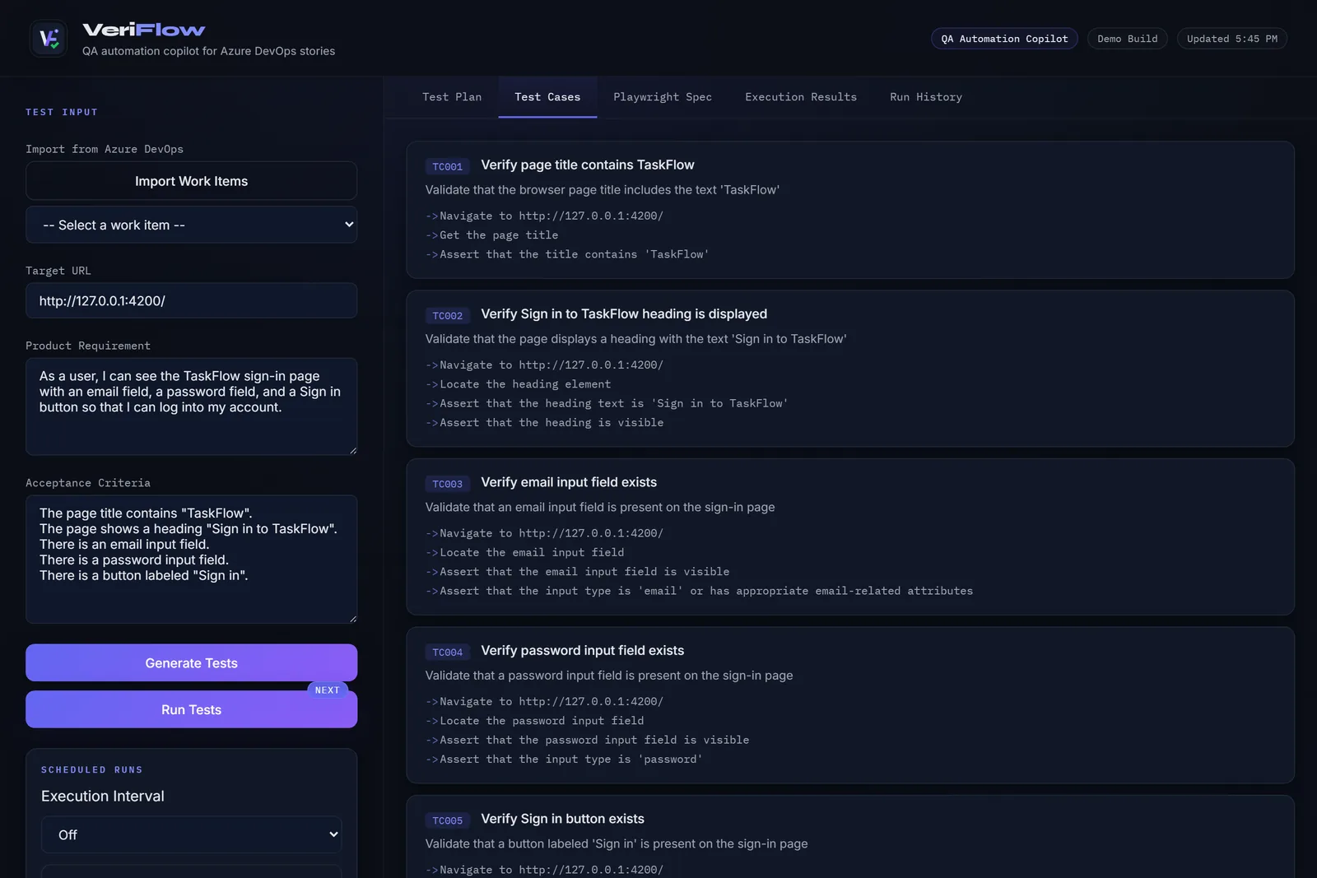The image size is (1317, 878).
Task: Click step 'Assert that the heading is visible'
Action: (551, 423)
